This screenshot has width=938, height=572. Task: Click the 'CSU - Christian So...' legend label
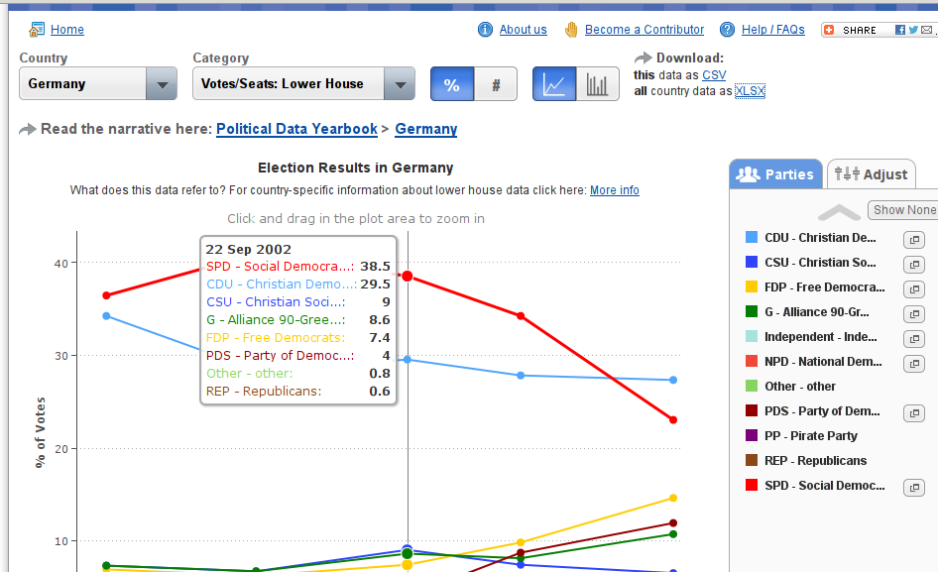point(820,262)
